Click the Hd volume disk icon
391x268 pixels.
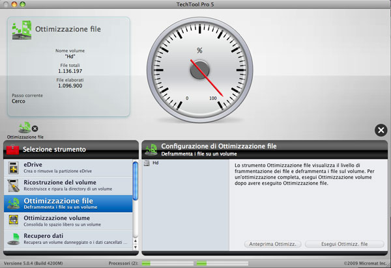[147, 163]
